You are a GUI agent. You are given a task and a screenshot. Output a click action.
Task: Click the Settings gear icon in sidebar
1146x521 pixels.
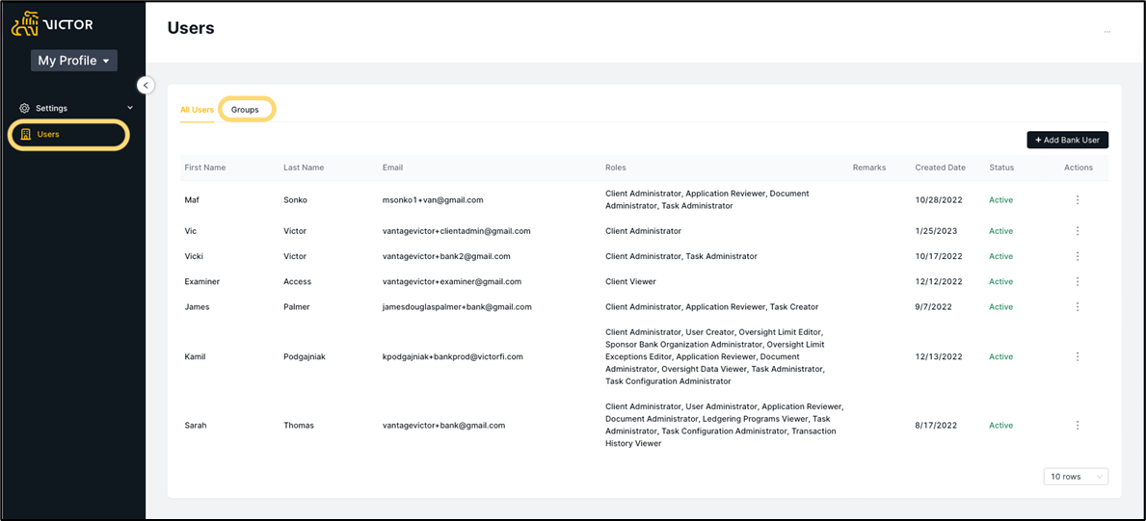point(24,108)
